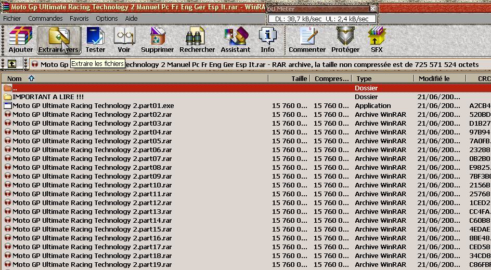Click the IMPORTANT A LIRE folder icon
The width and height of the screenshot is (491, 270).
(x=7, y=97)
